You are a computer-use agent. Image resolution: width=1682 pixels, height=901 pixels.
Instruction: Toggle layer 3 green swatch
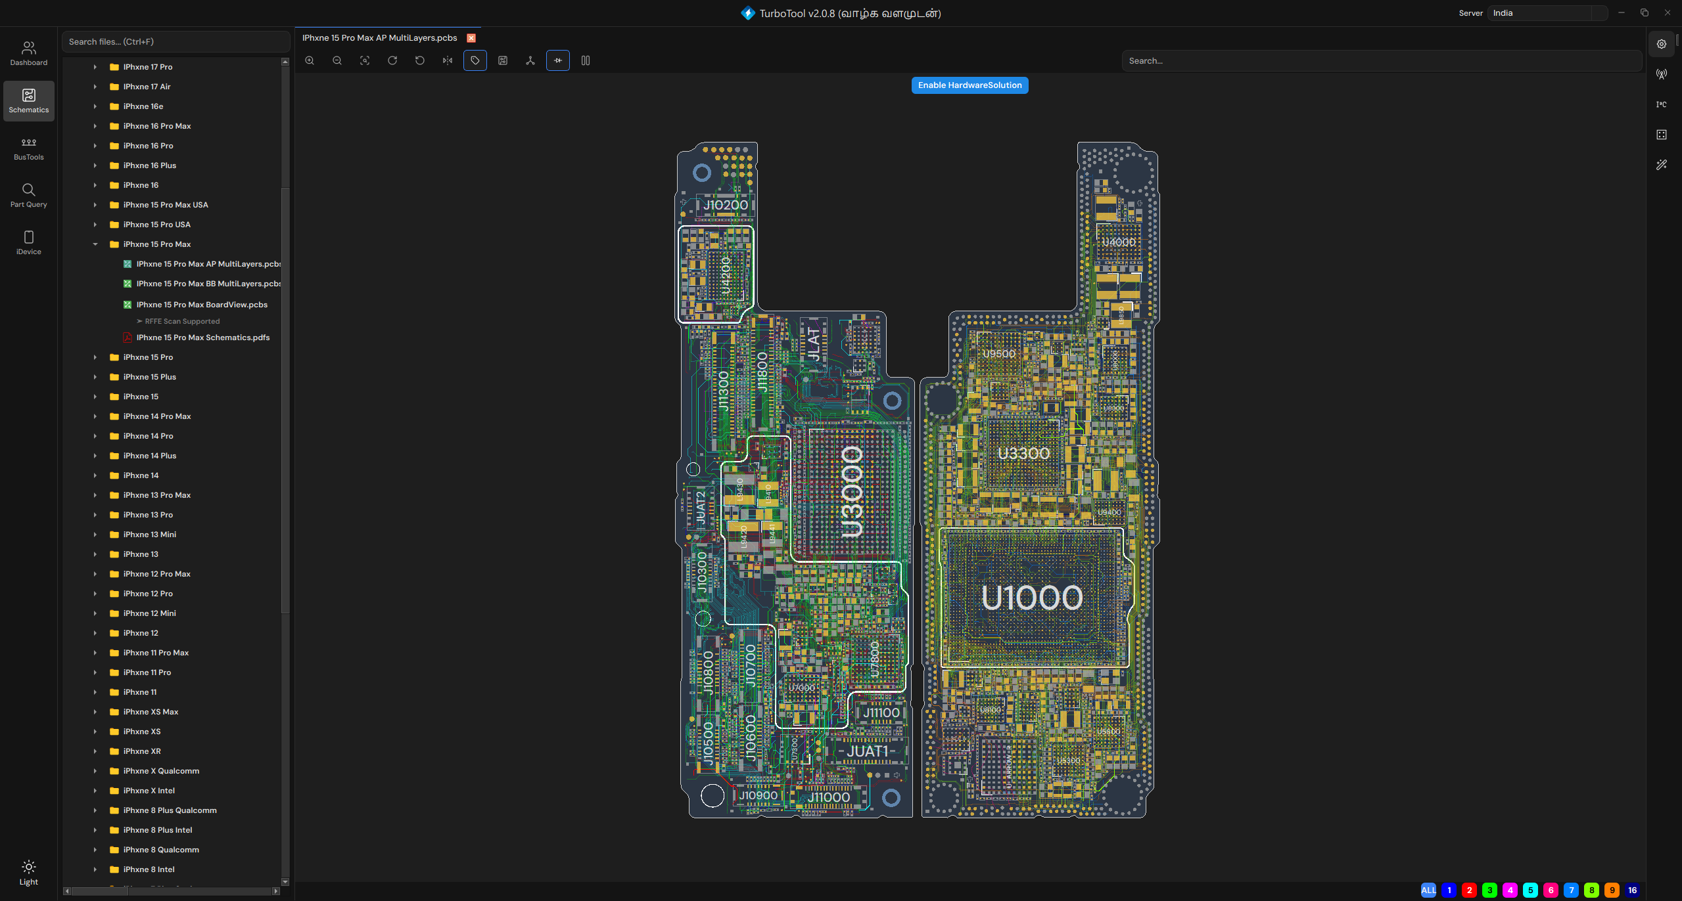coord(1489,890)
